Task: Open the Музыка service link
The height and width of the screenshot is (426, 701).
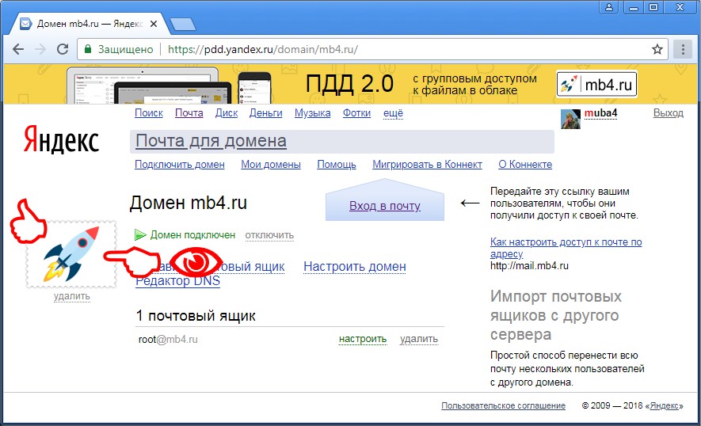Action: [313, 113]
